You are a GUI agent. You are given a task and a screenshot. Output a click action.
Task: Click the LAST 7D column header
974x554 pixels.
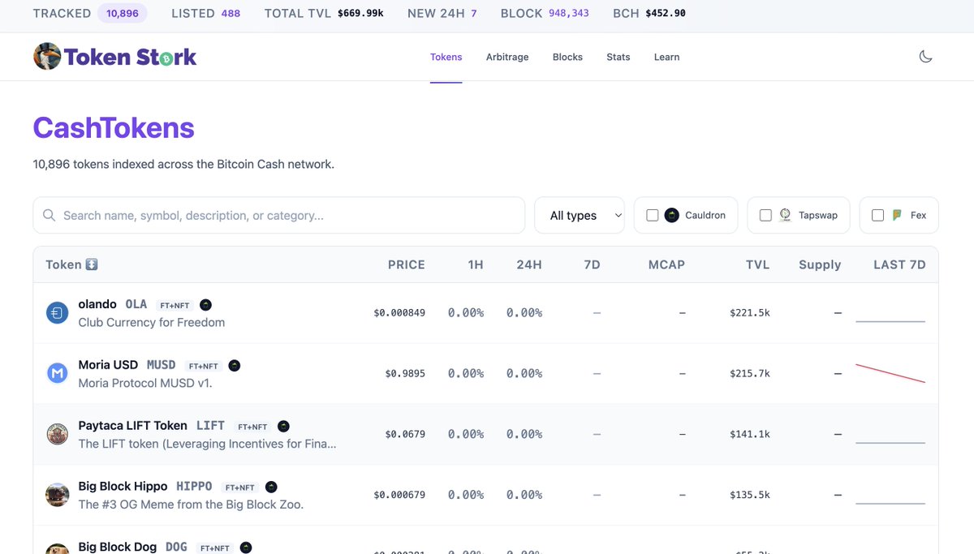coord(899,264)
